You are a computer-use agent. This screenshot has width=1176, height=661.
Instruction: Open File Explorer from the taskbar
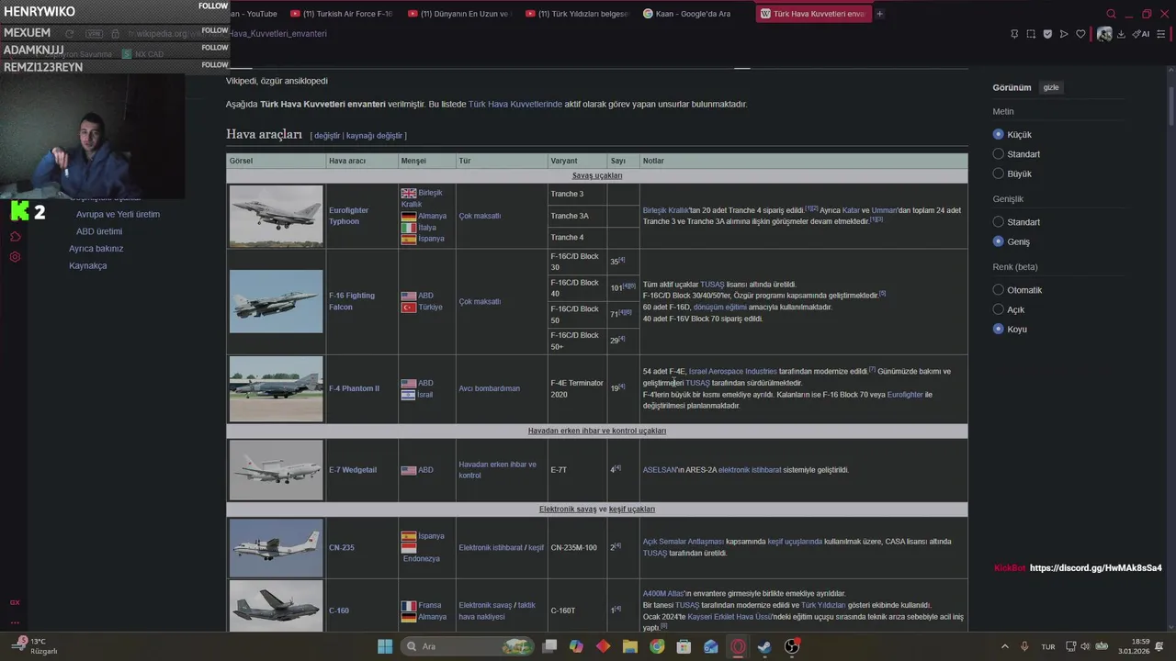(630, 646)
